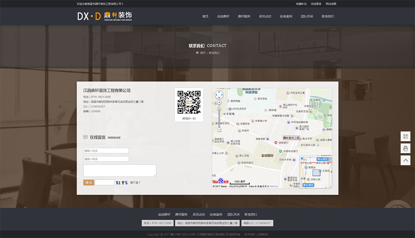Click the 圣象地板 marker icon on map
The width and height of the screenshot is (415, 238).
click(x=268, y=139)
